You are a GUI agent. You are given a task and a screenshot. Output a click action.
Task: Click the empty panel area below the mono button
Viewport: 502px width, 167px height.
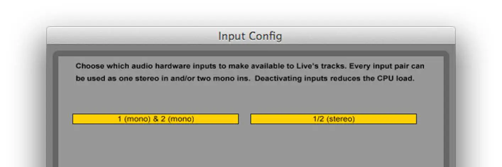155,146
